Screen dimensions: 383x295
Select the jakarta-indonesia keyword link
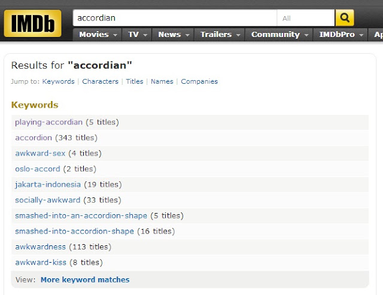pyautogui.click(x=48, y=184)
